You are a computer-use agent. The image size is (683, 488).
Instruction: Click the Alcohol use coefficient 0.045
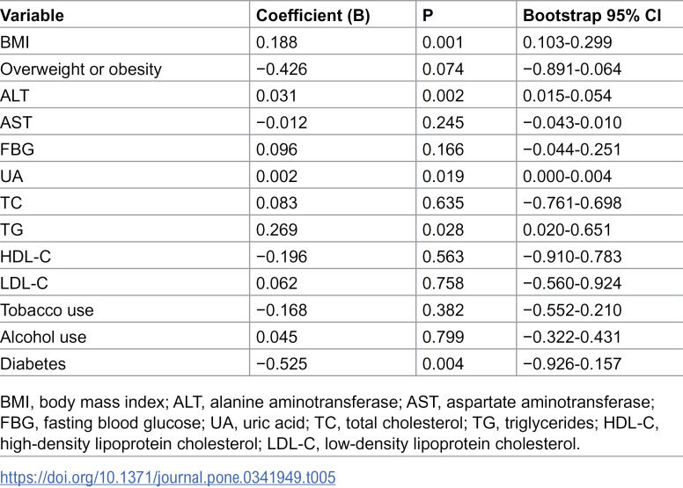pyautogui.click(x=276, y=337)
